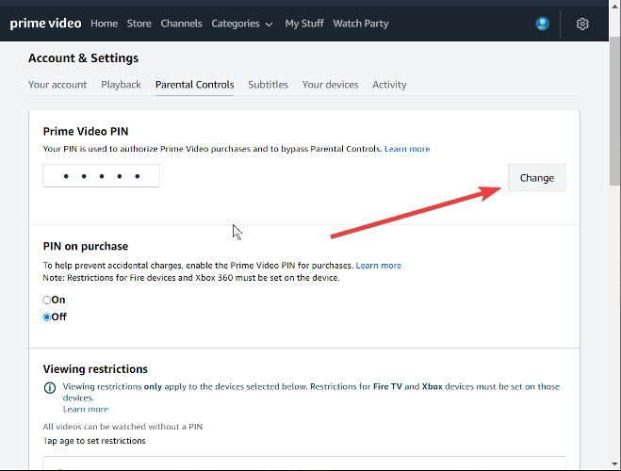The height and width of the screenshot is (471, 621).
Task: Click the vertical scrollbar thumb
Action: [614, 111]
